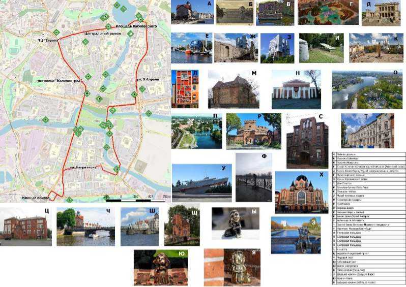The width and height of the screenshot is (406, 287).
Task: Click green marker left of площадь Василевского
Action: pyautogui.click(x=108, y=26)
